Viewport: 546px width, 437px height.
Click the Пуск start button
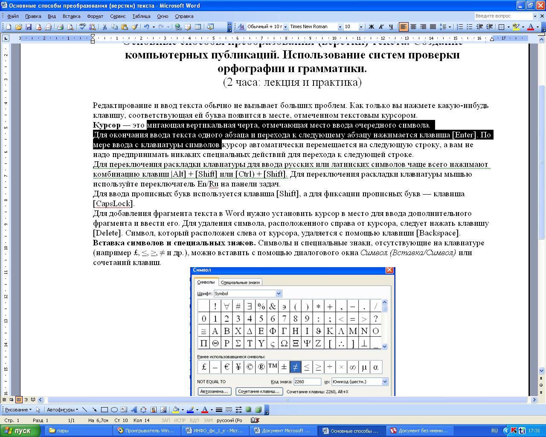point(20,431)
